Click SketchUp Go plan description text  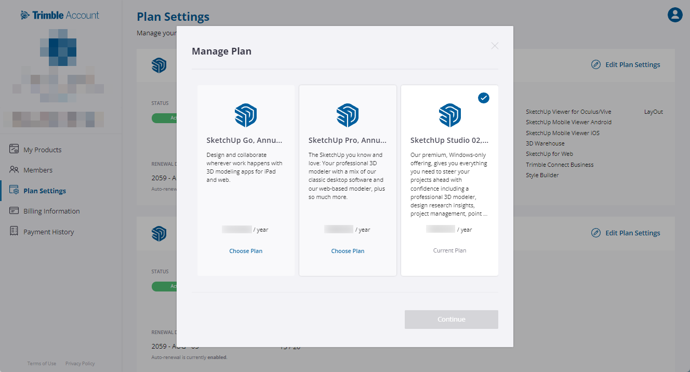pos(244,167)
